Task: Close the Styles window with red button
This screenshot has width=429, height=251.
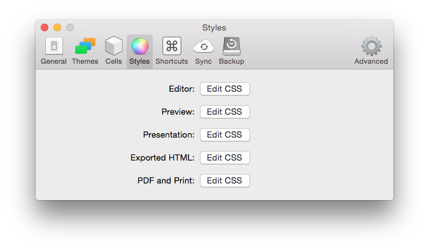Action: (x=45, y=27)
